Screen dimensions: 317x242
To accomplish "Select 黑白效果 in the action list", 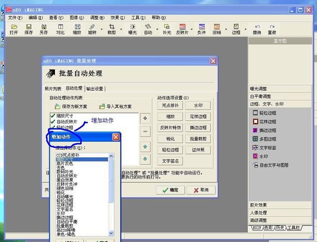I will pyautogui.click(x=66, y=180).
